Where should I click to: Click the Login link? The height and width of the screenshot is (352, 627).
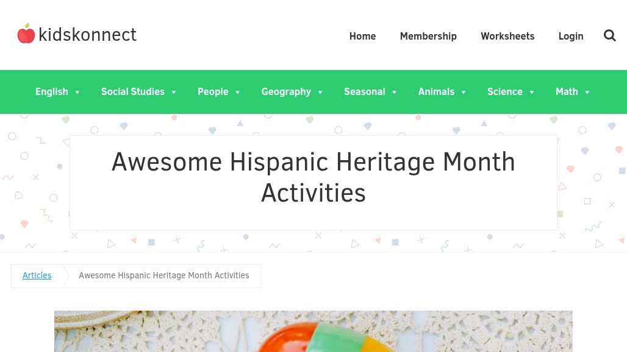pos(571,36)
